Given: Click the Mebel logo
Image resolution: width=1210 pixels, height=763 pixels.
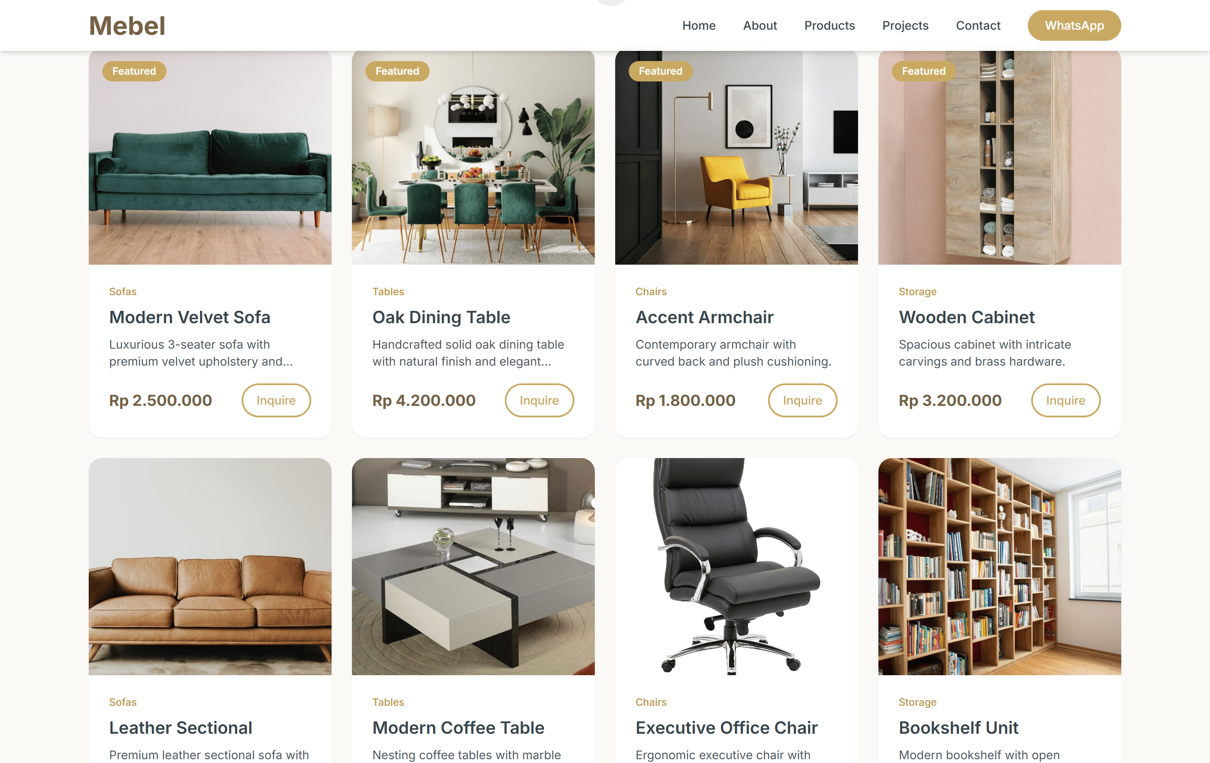Looking at the screenshot, I should point(127,25).
